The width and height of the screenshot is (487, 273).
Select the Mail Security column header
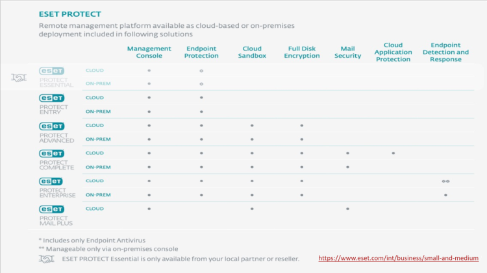click(347, 52)
